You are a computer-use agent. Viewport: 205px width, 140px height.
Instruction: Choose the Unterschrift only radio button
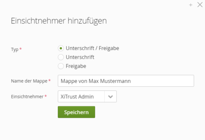click(x=61, y=57)
